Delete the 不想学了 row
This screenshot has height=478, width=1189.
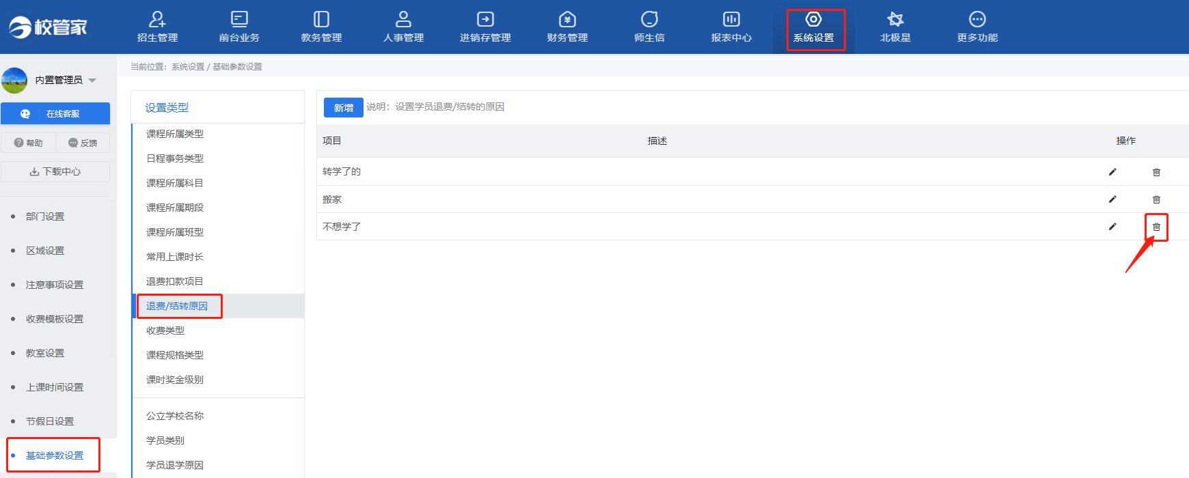pyautogui.click(x=1156, y=227)
